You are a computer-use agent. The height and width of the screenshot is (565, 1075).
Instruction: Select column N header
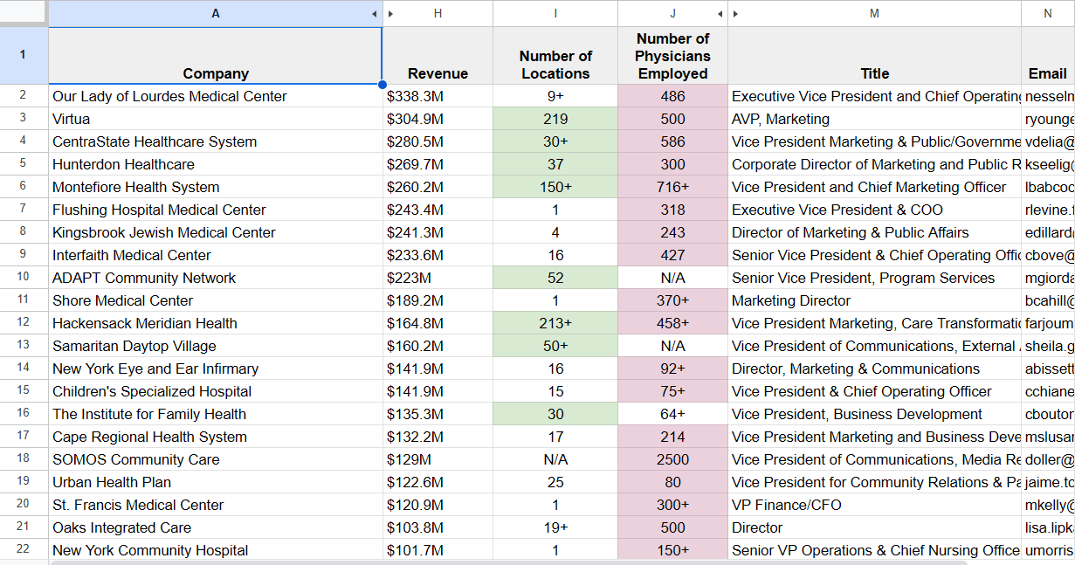click(x=1048, y=14)
